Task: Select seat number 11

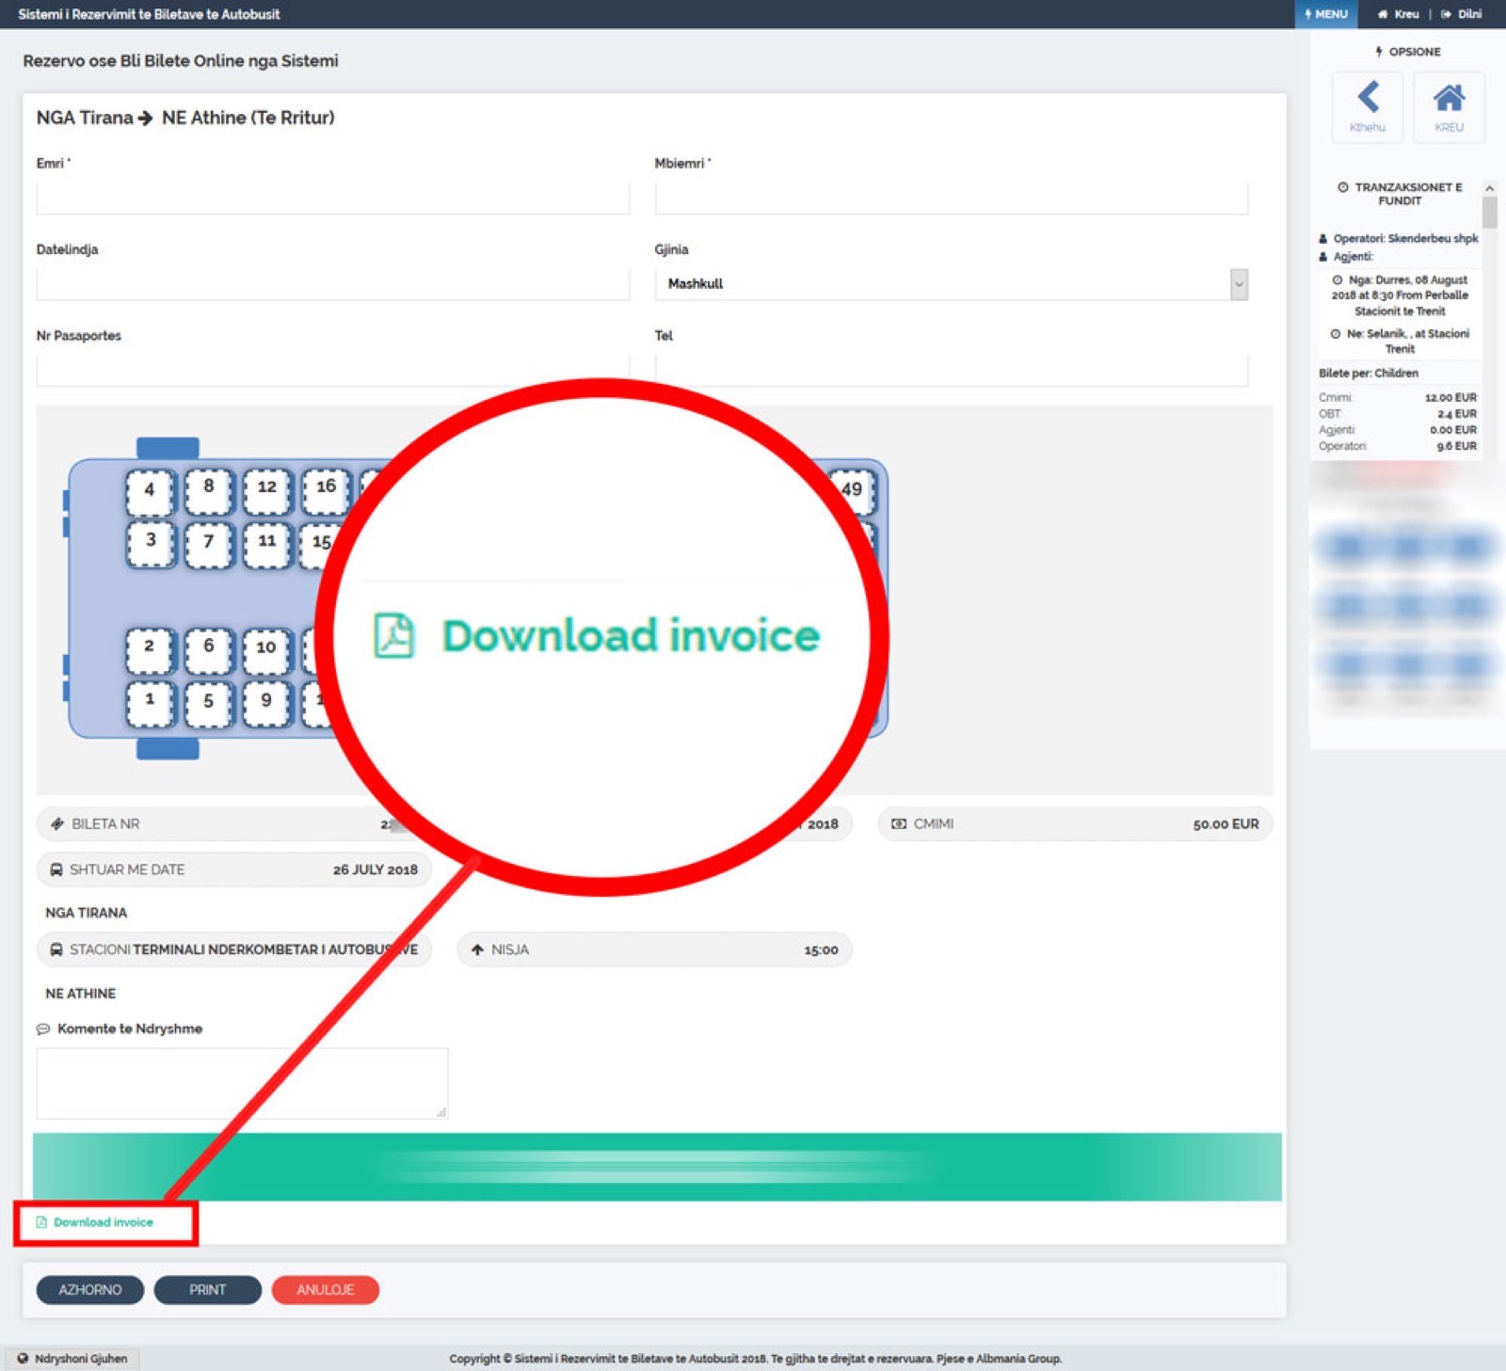Action: pyautogui.click(x=266, y=544)
